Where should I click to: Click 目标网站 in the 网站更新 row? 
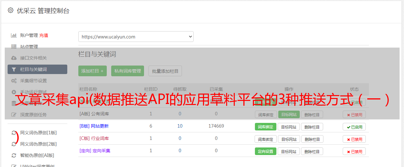tap(289, 127)
